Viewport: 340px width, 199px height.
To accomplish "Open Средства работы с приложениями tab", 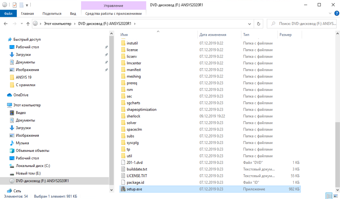I will coord(114,13).
